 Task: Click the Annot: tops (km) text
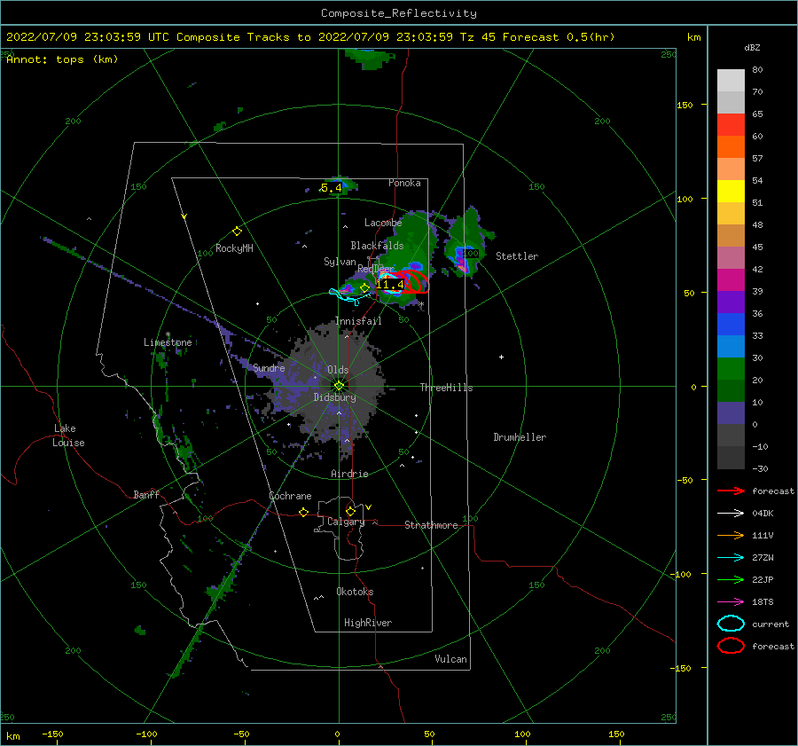62,59
